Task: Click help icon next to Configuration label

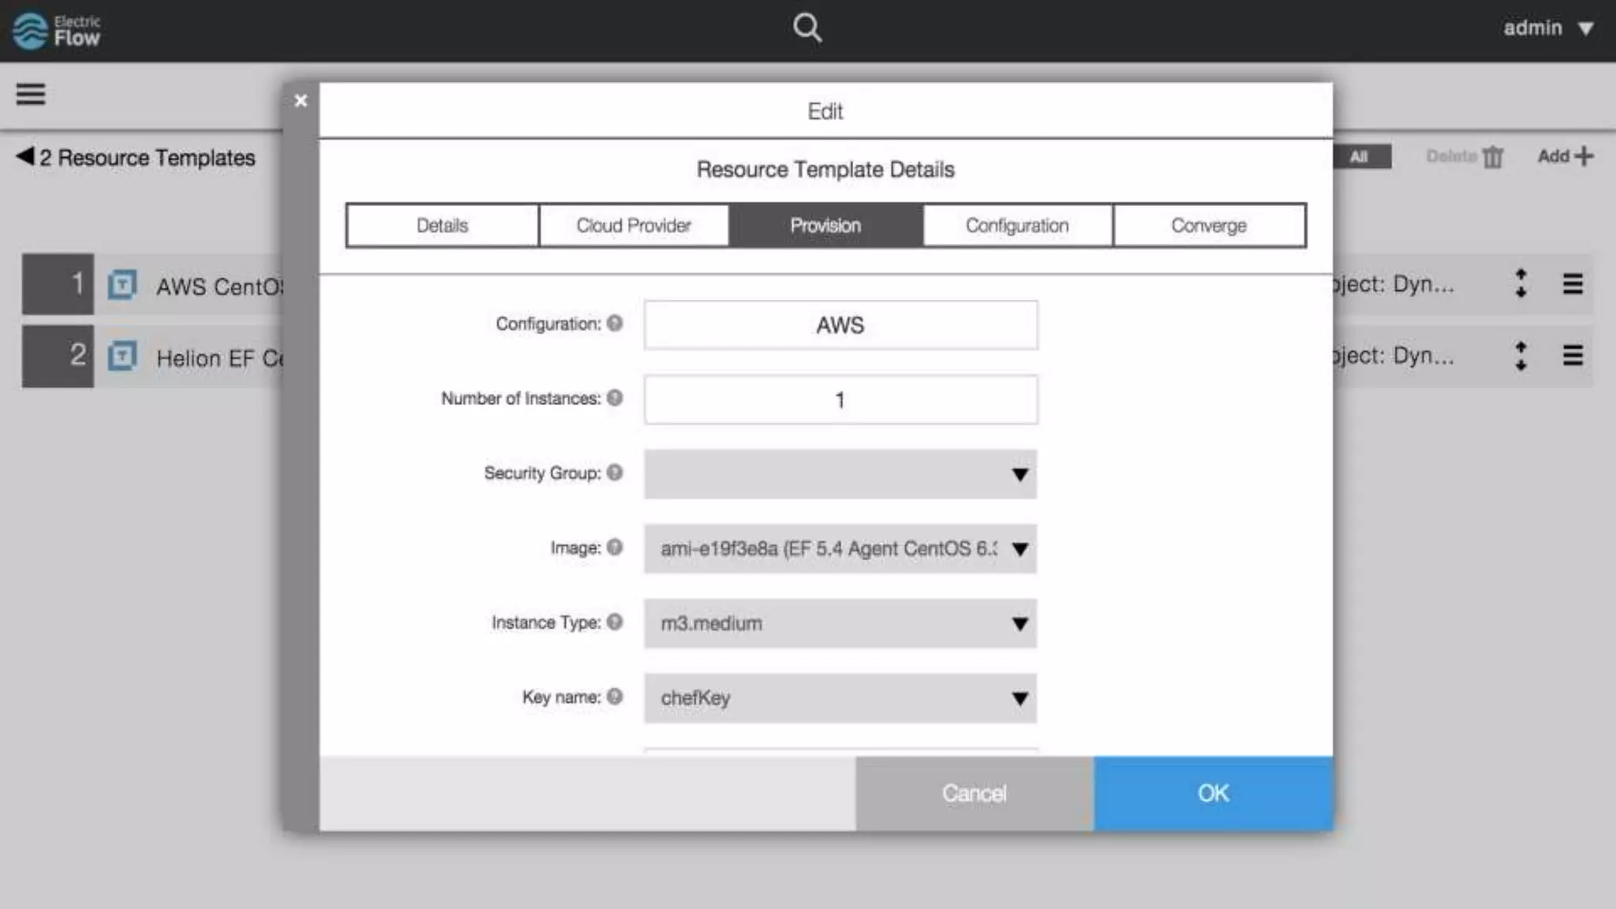Action: (x=615, y=324)
